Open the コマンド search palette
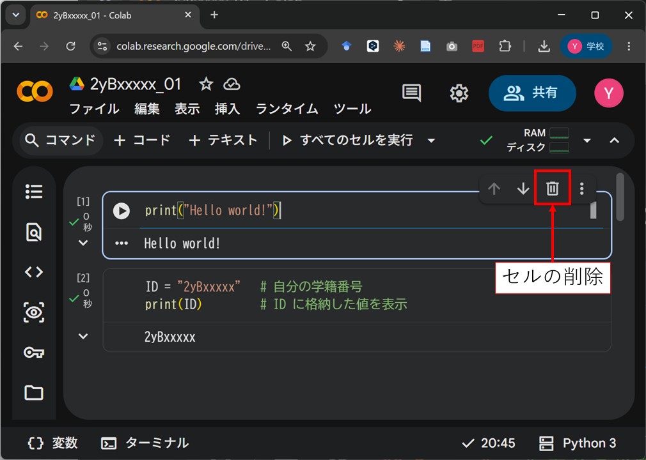Screen dimensions: 646x460 [x=60, y=141]
